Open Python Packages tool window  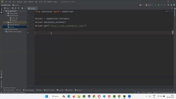pyautogui.click(x=28, y=90)
